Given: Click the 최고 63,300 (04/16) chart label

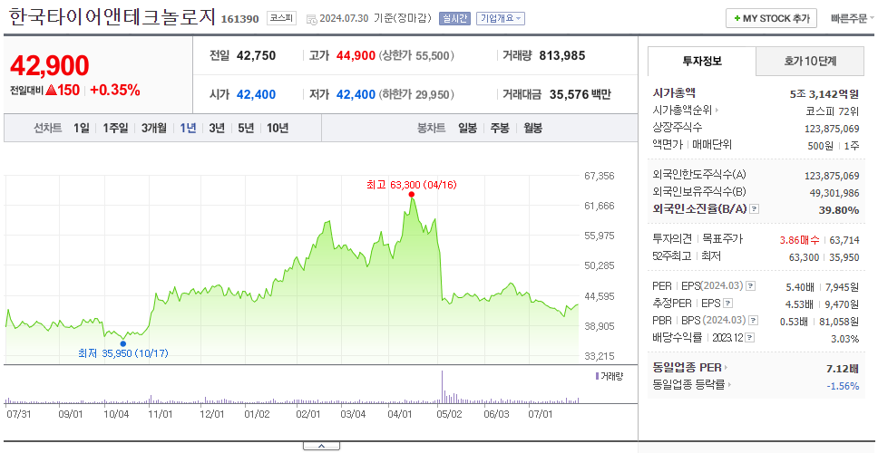Looking at the screenshot, I should coord(412,185).
